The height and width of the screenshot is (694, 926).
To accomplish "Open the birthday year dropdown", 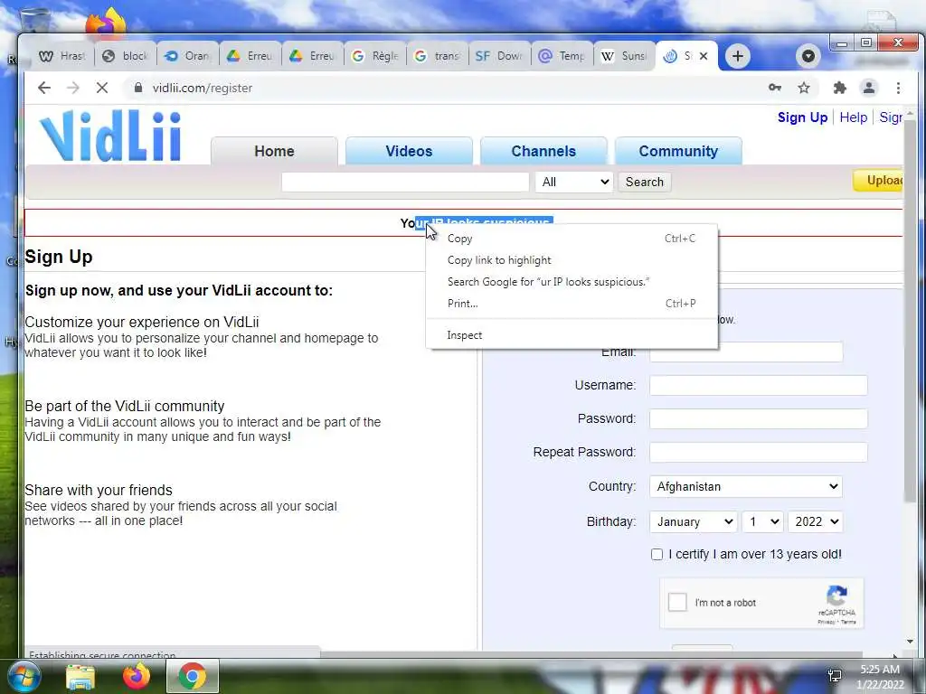I will [x=815, y=521].
